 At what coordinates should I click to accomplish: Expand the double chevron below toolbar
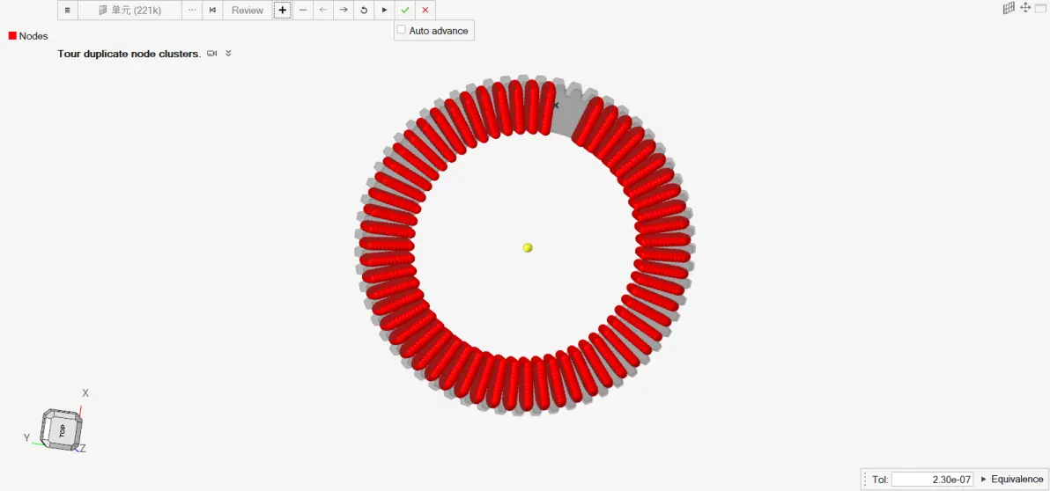point(228,54)
